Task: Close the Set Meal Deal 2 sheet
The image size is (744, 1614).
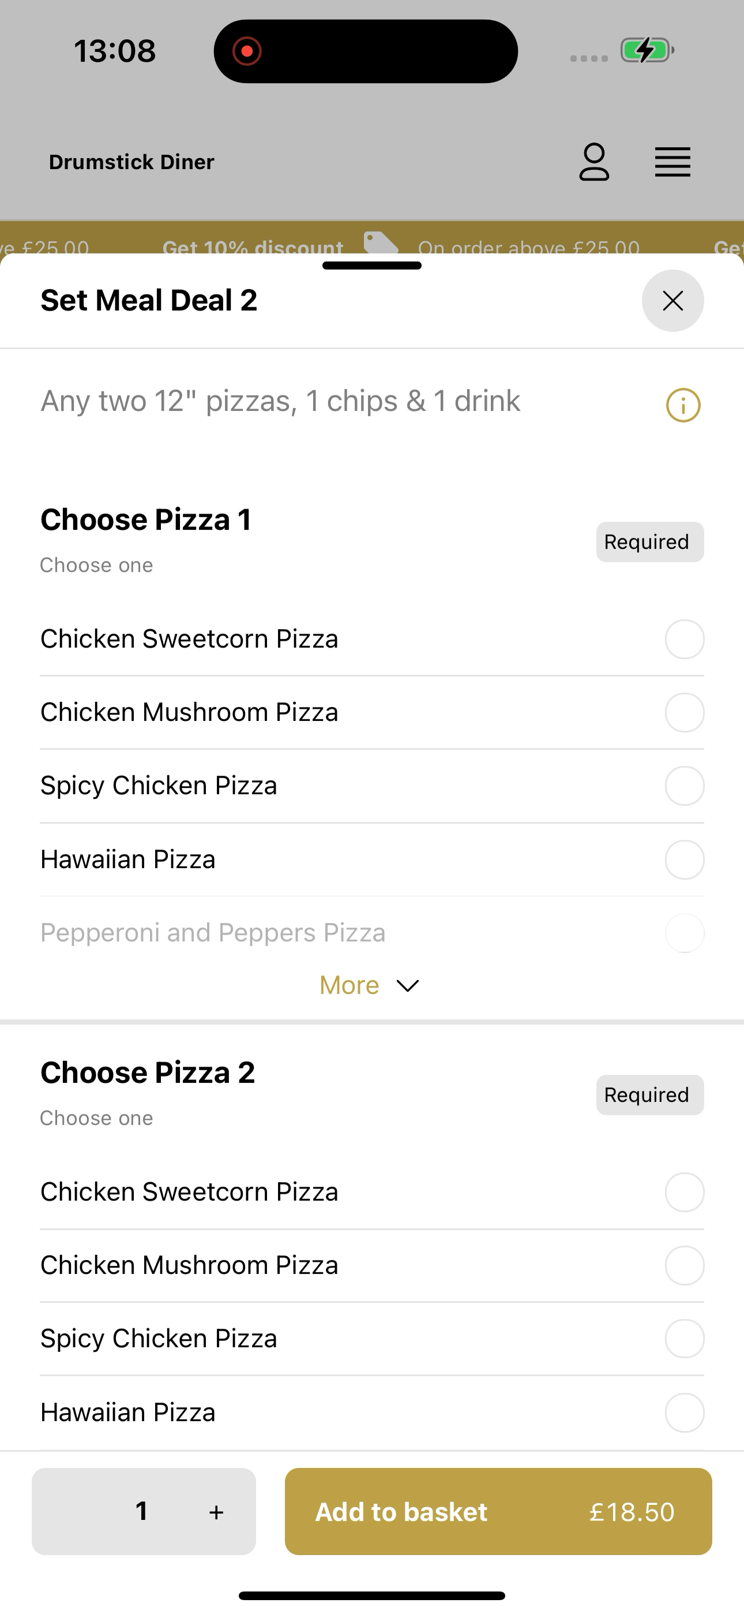Action: click(x=672, y=301)
